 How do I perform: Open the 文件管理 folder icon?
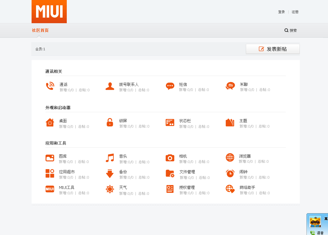pos(170,174)
